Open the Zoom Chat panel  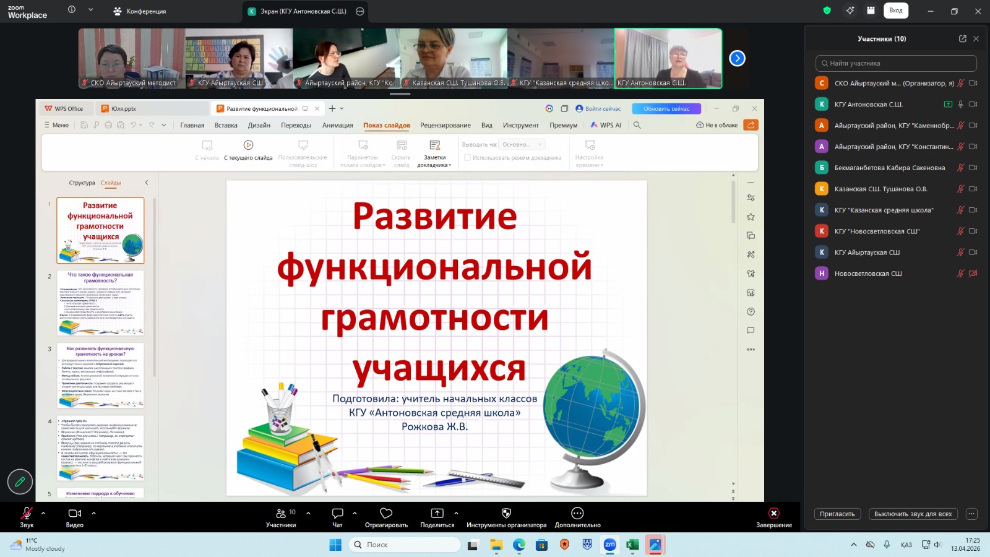(x=337, y=514)
